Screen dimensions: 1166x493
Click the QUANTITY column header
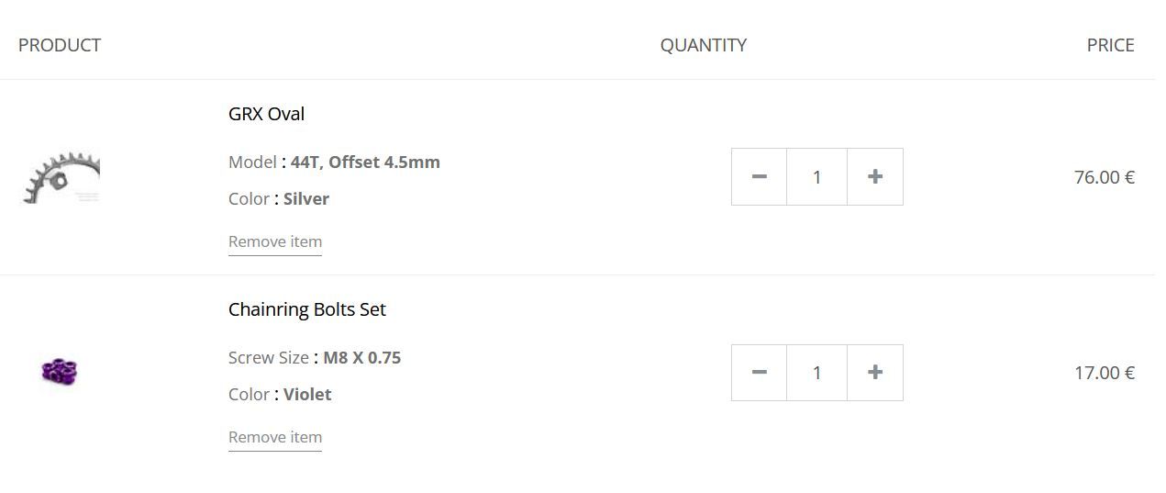point(704,45)
